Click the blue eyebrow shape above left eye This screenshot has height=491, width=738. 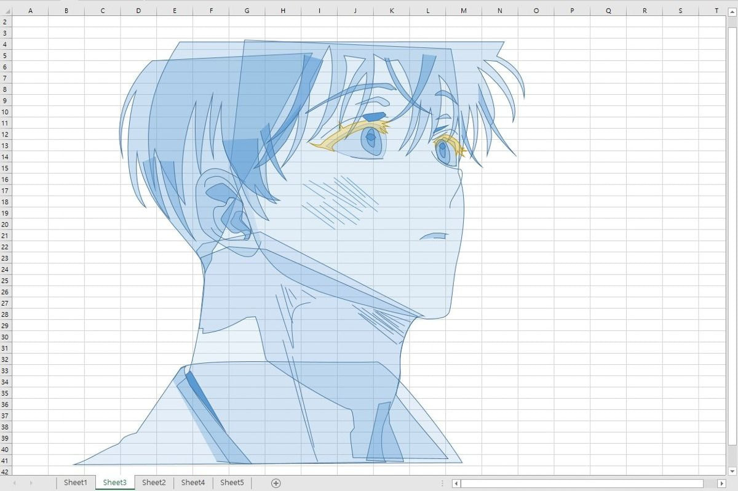coord(374,116)
